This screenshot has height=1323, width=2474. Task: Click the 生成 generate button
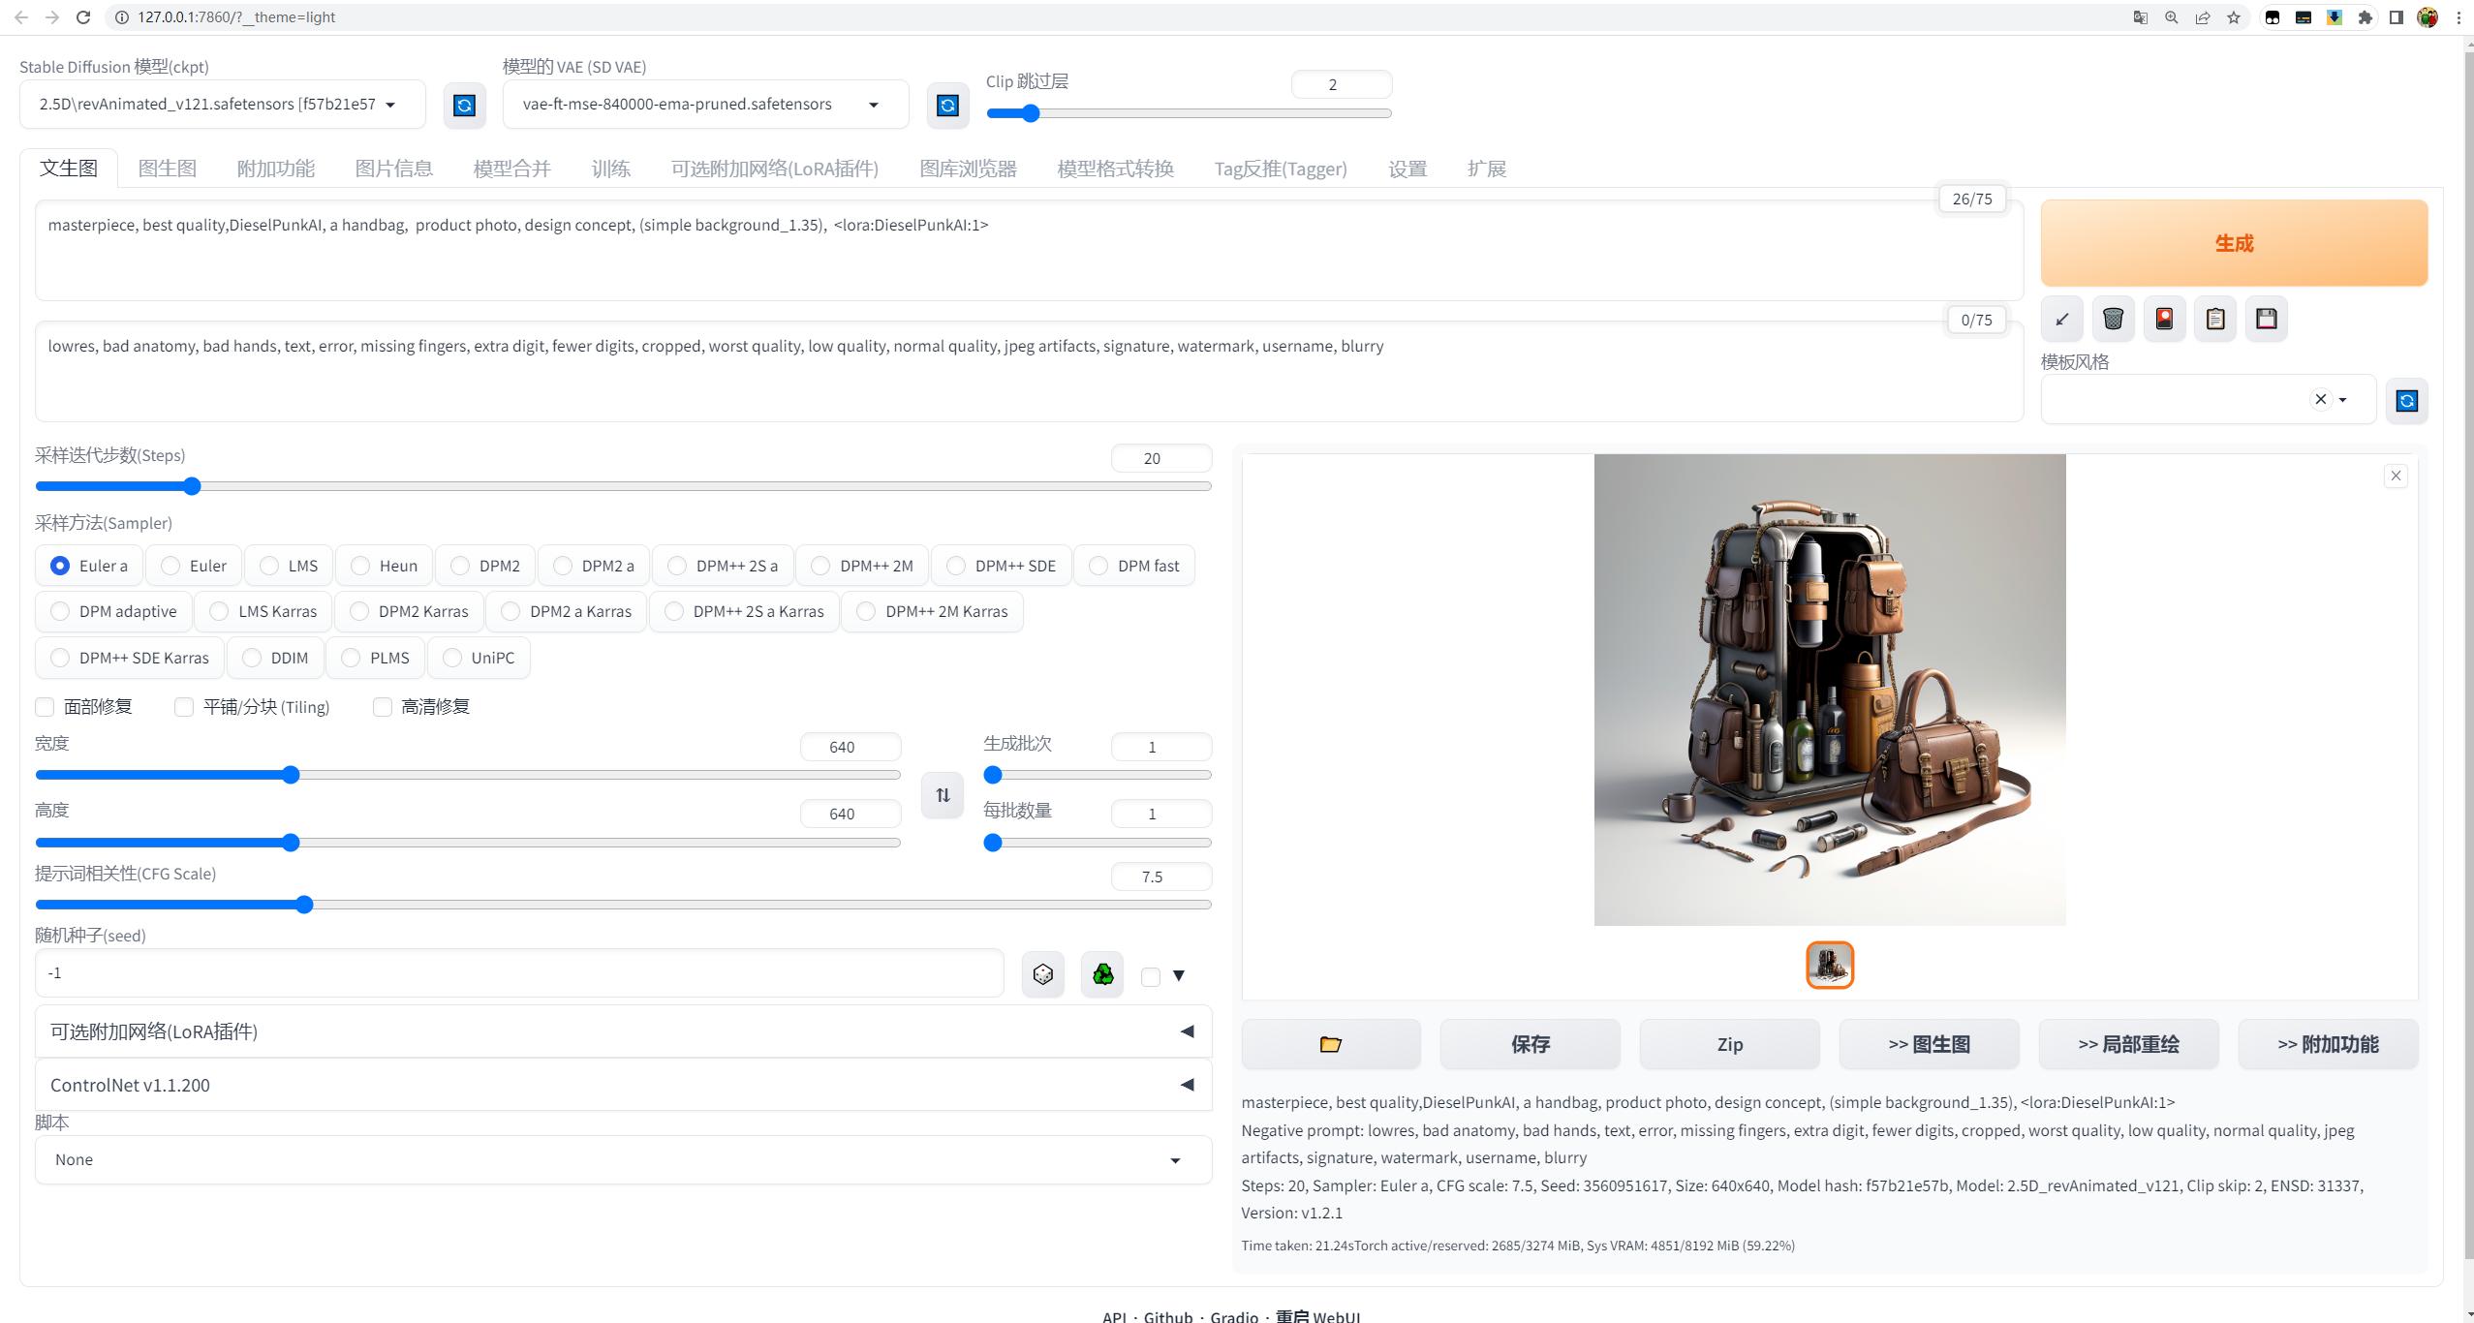[2234, 243]
